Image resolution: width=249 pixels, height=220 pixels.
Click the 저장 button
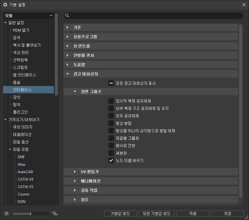click(x=228, y=213)
